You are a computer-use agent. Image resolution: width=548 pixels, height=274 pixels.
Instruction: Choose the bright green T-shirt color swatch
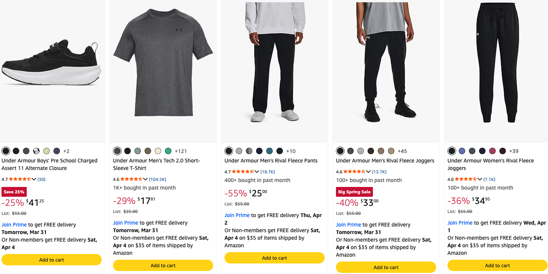(x=168, y=151)
